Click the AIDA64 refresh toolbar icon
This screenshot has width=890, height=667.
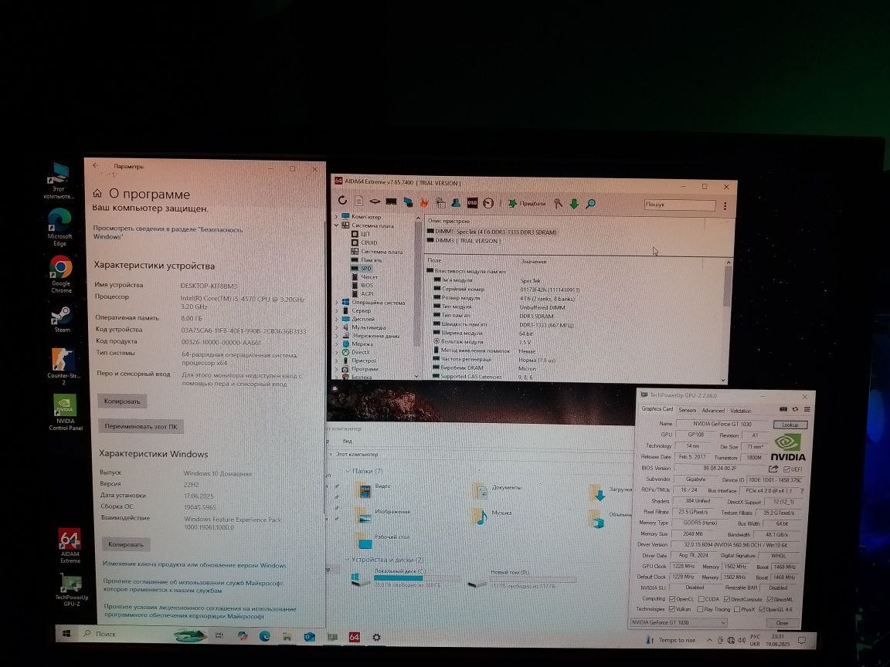[342, 201]
